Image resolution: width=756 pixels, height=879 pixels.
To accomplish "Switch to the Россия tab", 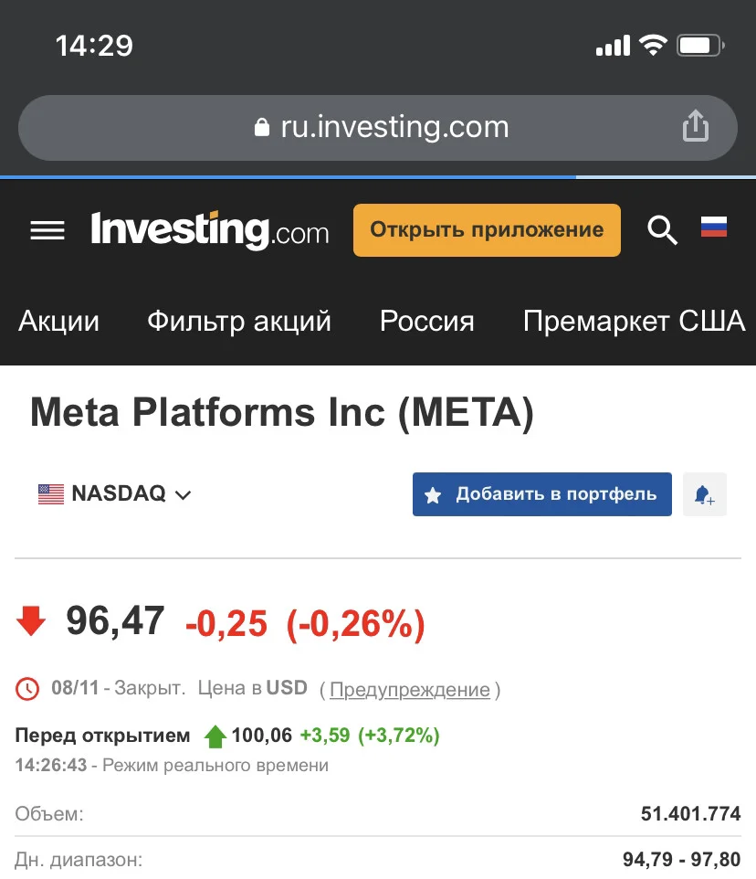I will coord(426,322).
